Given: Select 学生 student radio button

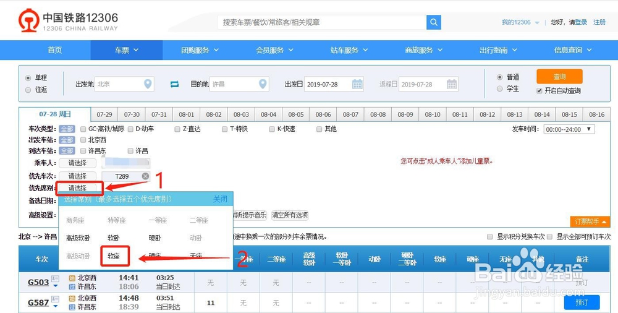Looking at the screenshot, I should point(500,89).
